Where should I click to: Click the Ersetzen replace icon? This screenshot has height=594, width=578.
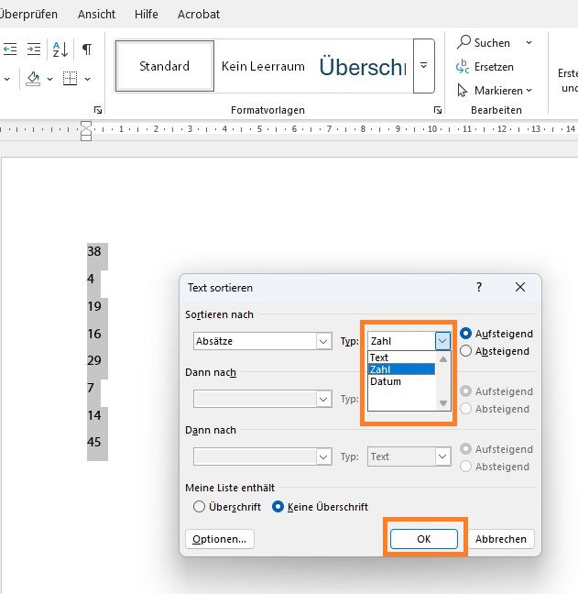point(463,67)
